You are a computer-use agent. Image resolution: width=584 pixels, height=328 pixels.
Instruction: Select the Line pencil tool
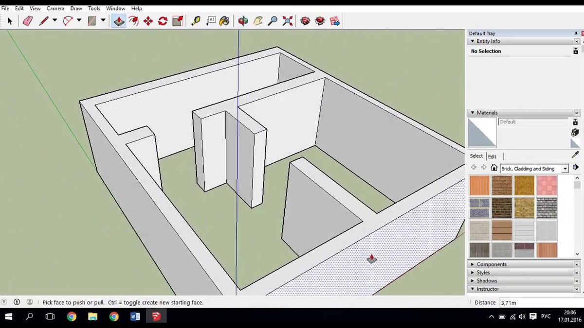point(44,21)
